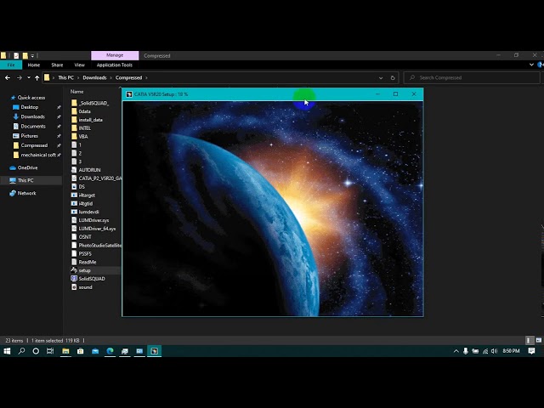The width and height of the screenshot is (544, 408).
Task: Click the CATIA V5R20 Setup title icon
Action: (129, 94)
